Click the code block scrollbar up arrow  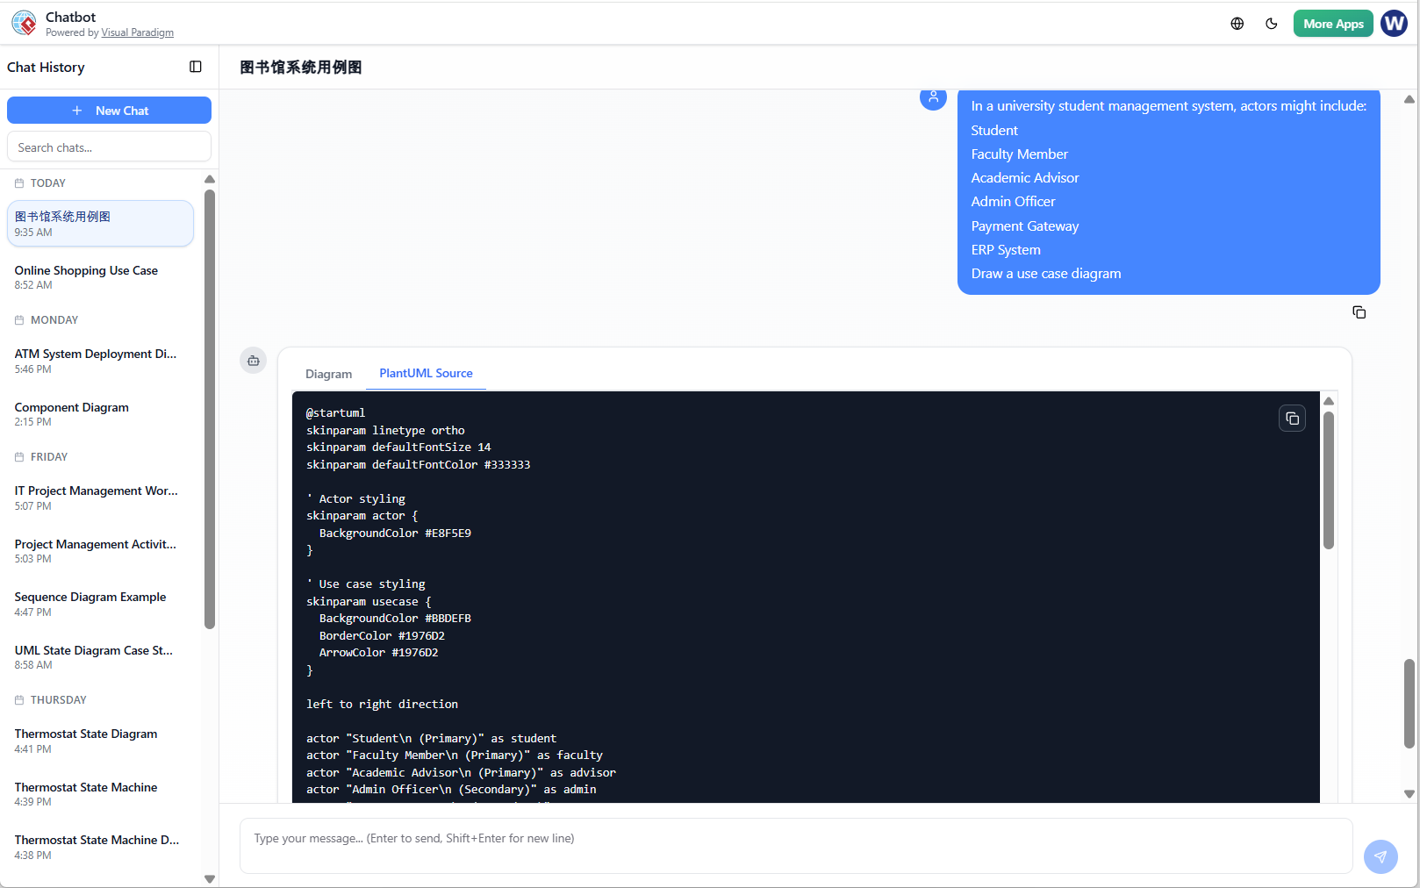[x=1328, y=401]
